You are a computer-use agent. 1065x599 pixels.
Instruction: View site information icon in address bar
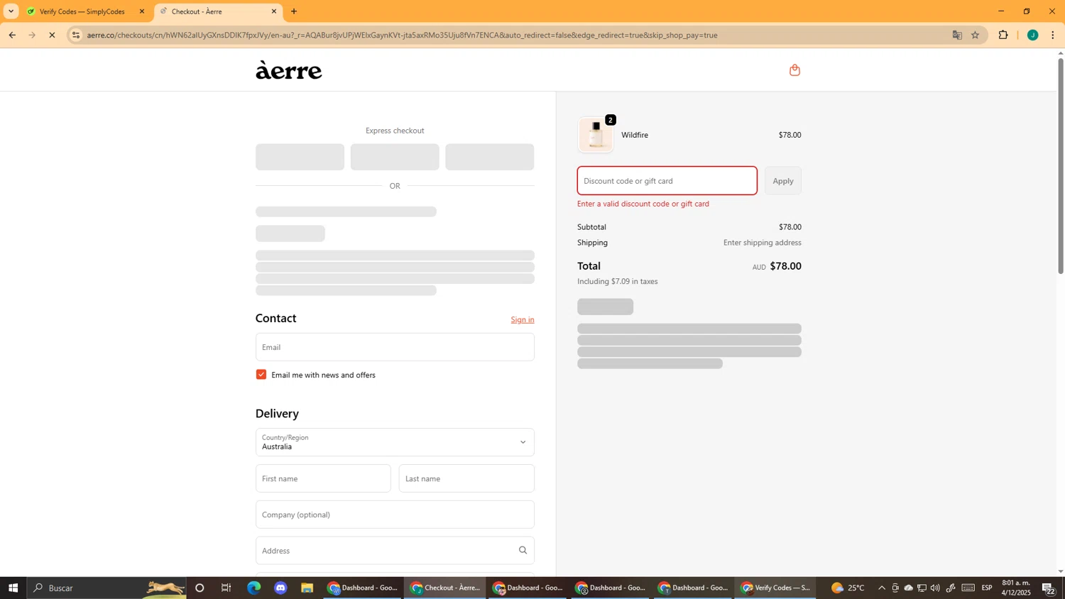76,35
